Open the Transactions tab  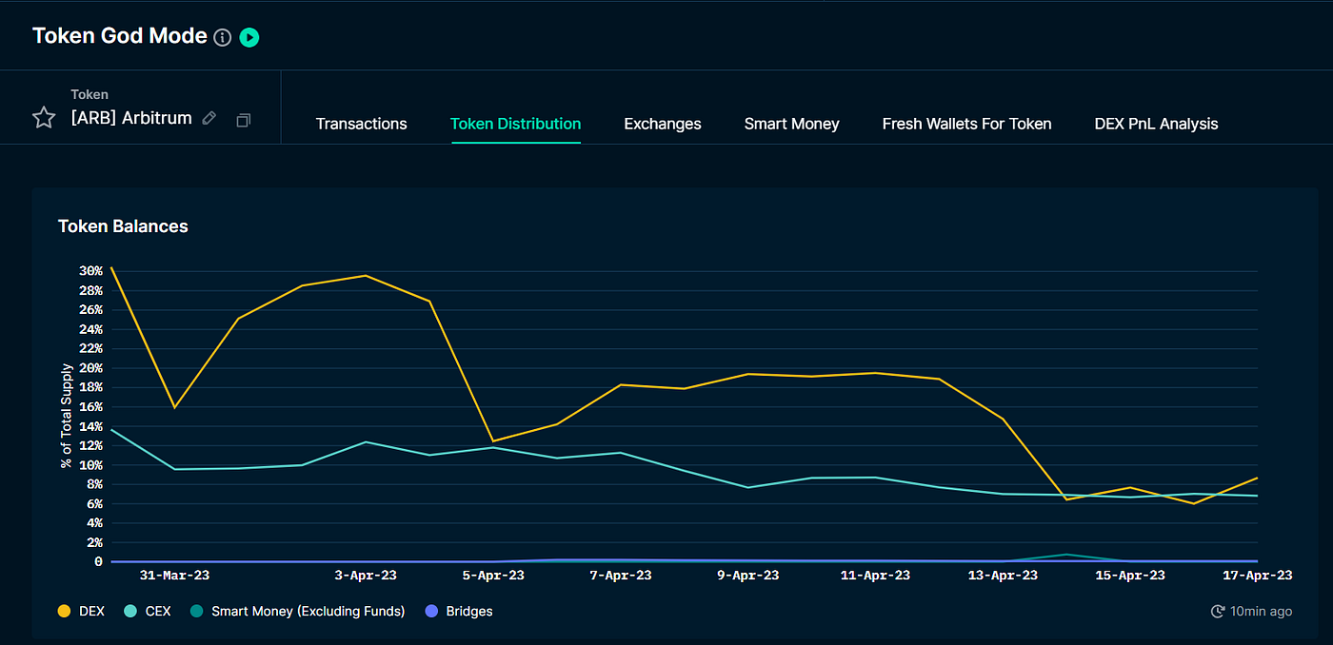pyautogui.click(x=361, y=124)
